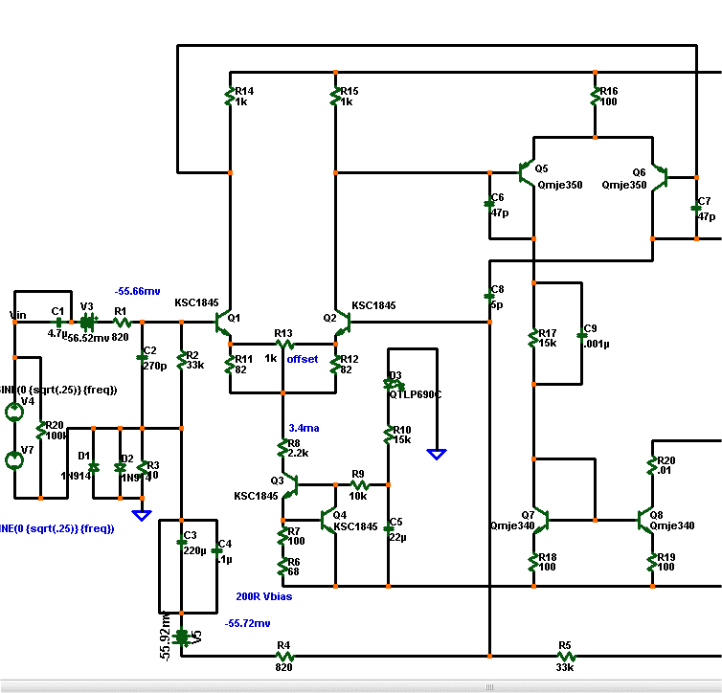Select the C4 .1µ capacitor symbol
The width and height of the screenshot is (722, 693).
216,550
